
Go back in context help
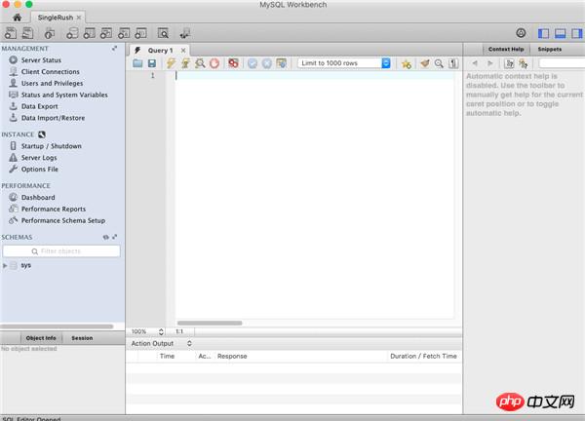475,63
